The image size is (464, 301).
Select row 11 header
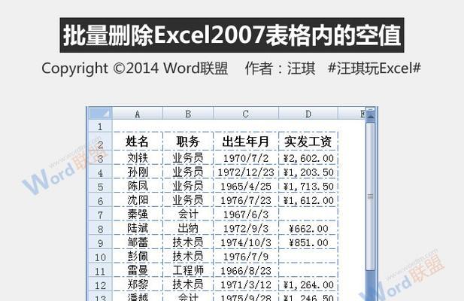coord(100,270)
